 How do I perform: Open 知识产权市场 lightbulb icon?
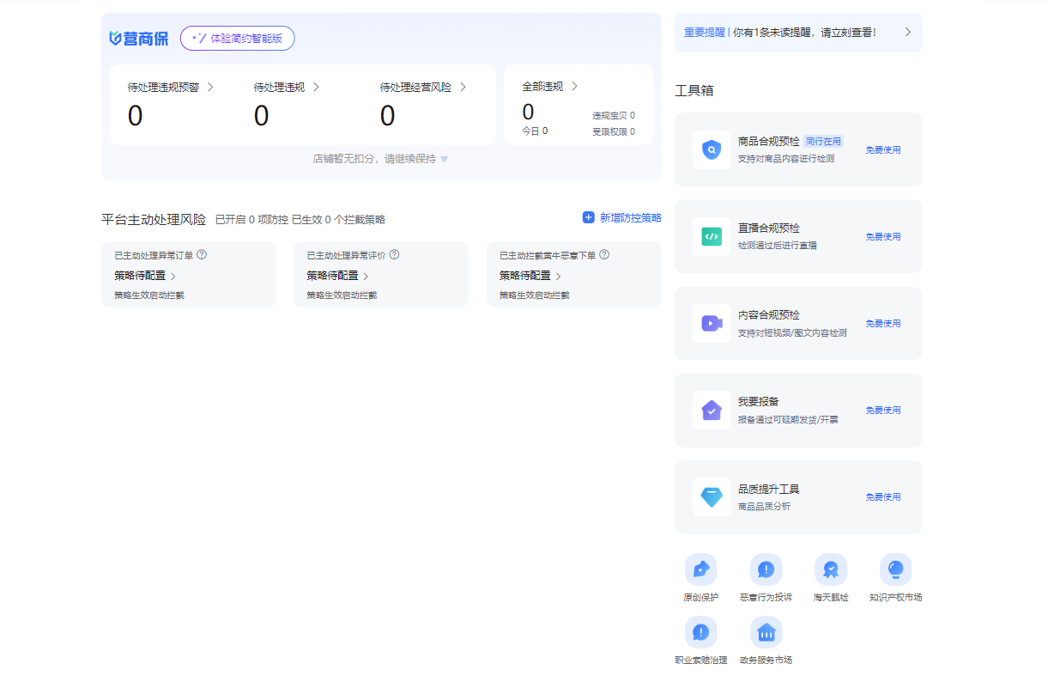(895, 569)
